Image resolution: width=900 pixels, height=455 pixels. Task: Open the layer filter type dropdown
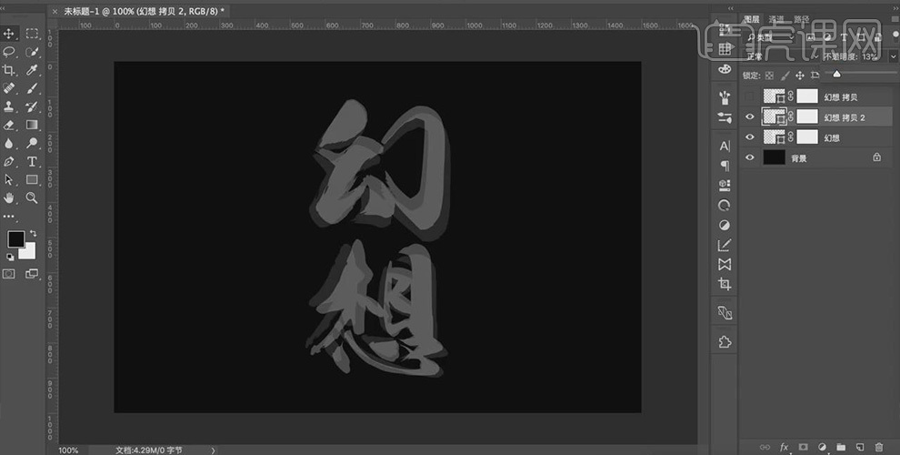[770, 37]
